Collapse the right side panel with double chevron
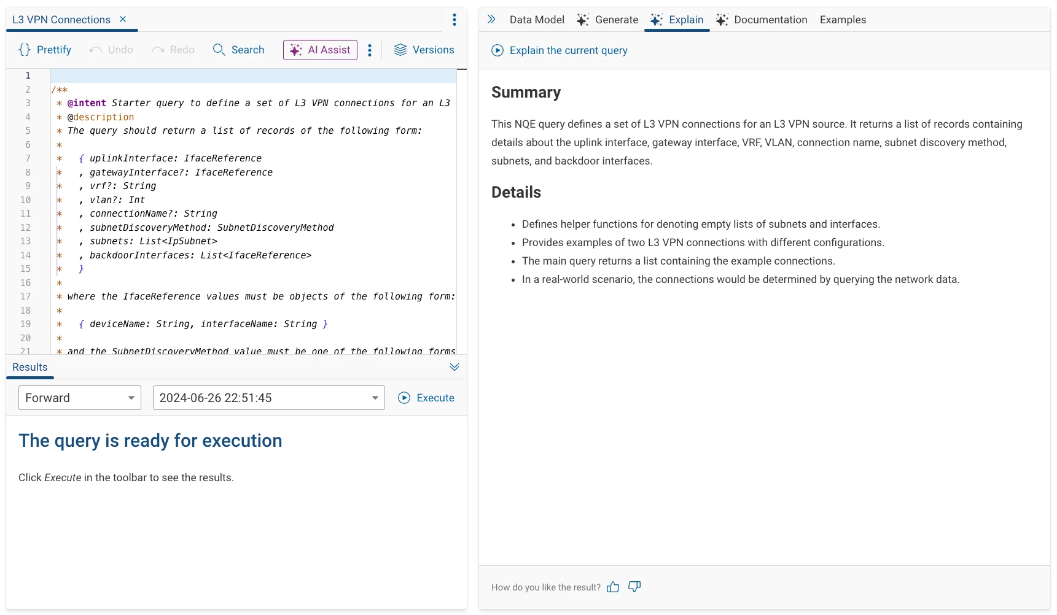The image size is (1057, 615). point(491,19)
